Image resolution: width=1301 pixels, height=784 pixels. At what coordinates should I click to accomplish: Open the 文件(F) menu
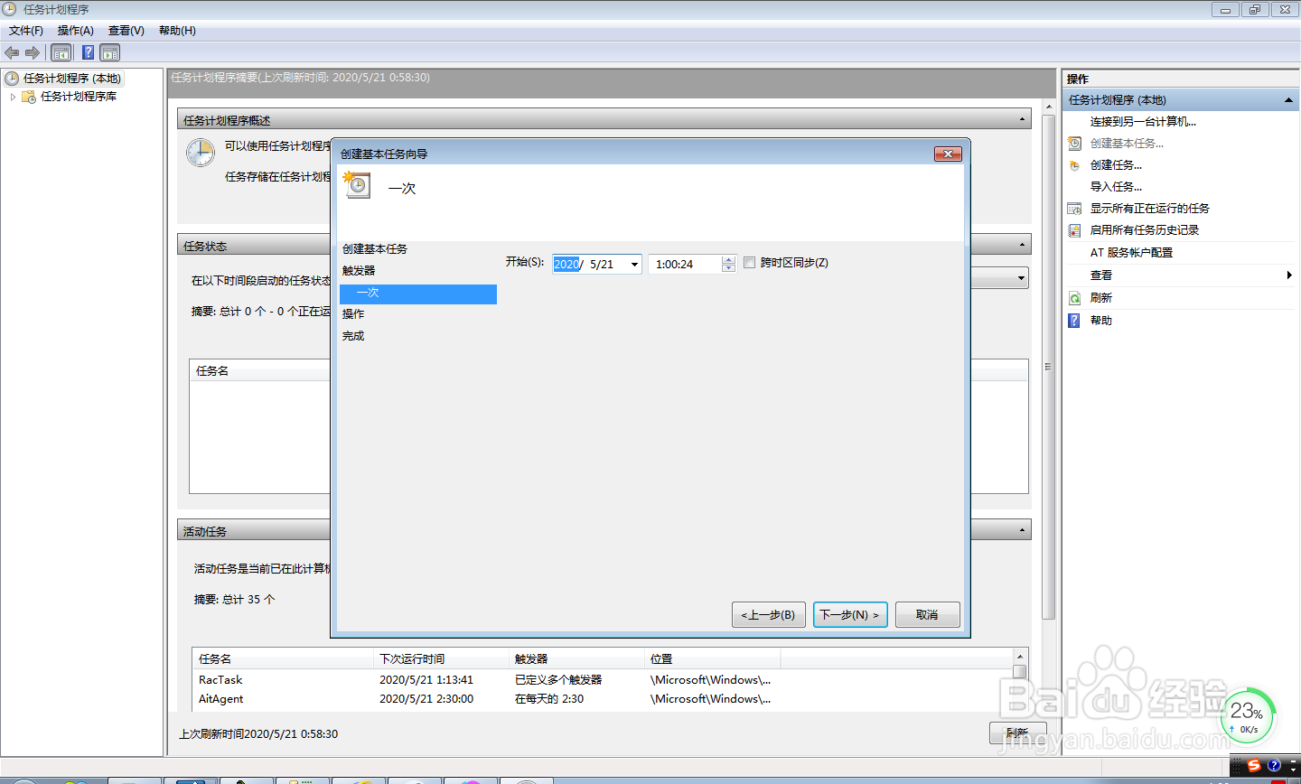26,30
